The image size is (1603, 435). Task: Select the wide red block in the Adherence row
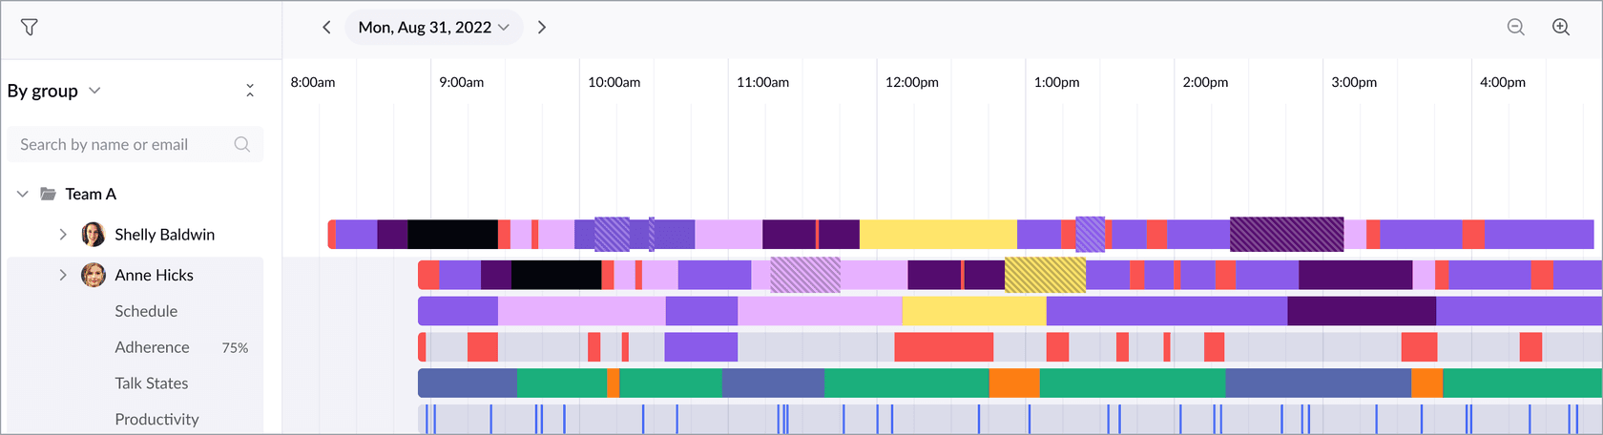click(x=944, y=347)
